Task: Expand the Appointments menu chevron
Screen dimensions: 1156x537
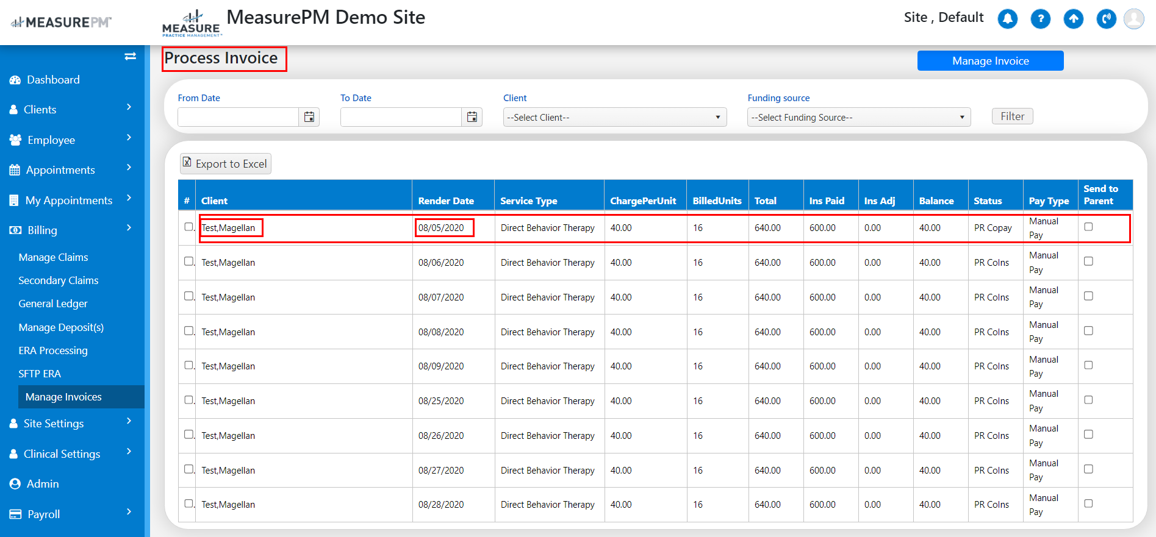Action: (129, 168)
